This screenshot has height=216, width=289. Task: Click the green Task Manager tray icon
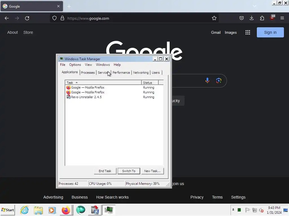click(239, 210)
